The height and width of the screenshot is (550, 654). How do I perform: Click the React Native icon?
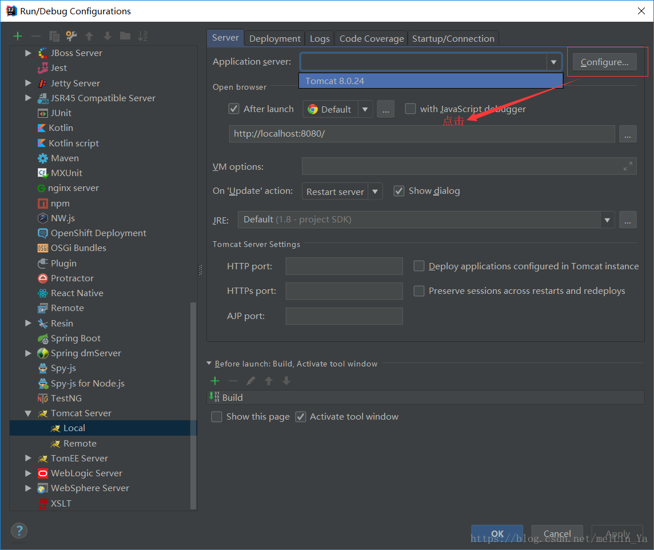click(42, 293)
